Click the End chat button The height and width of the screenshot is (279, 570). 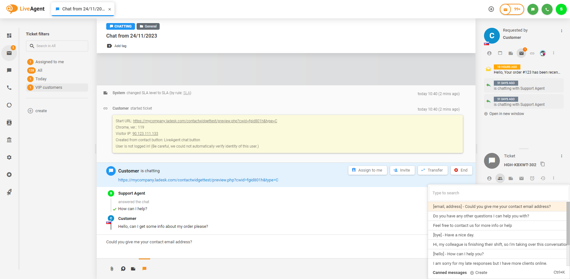pyautogui.click(x=461, y=170)
